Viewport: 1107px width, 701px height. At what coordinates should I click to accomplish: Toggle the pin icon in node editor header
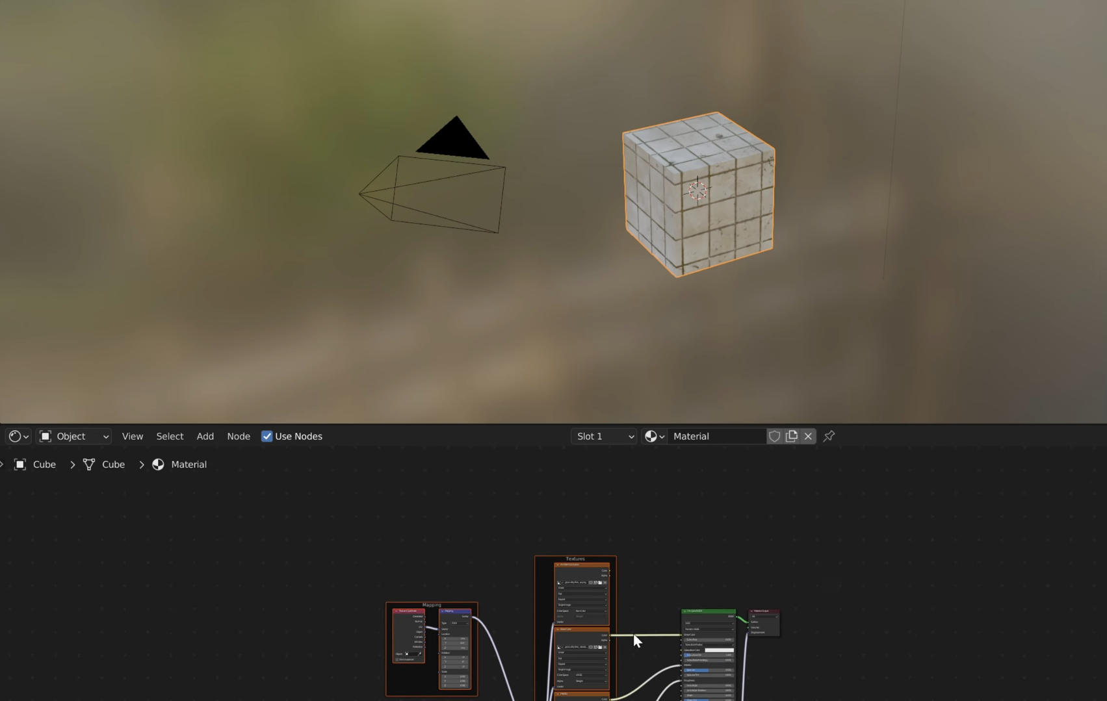click(x=829, y=437)
